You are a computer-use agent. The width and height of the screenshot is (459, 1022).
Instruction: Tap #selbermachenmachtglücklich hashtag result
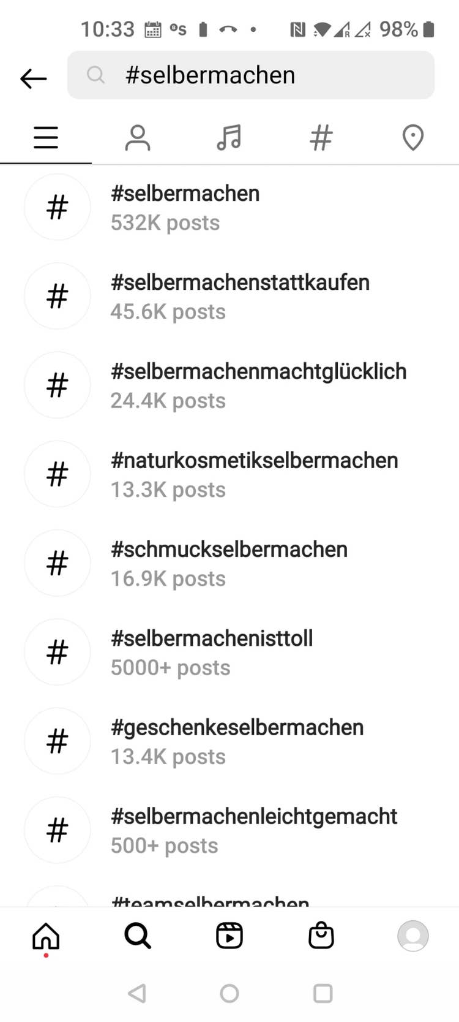click(258, 385)
